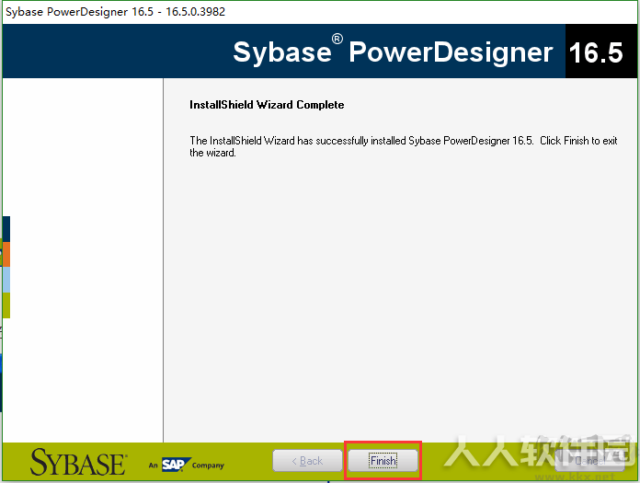Click the disabled Back button

[307, 461]
